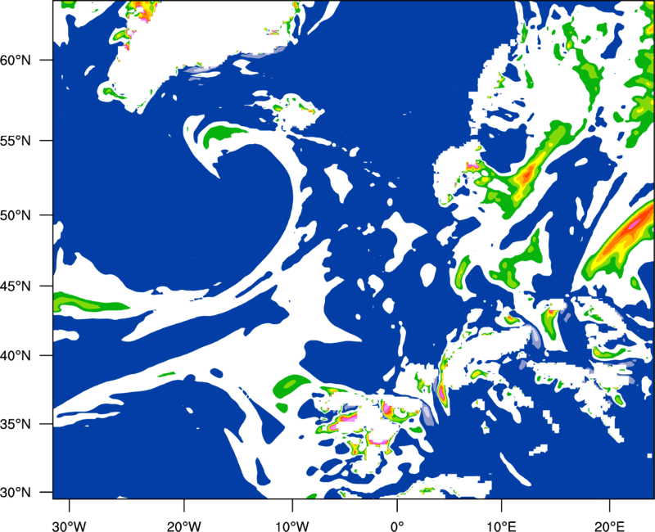Click the 40°N latitude label
Image resolution: width=655 pixels, height=532 pixels.
(16, 356)
